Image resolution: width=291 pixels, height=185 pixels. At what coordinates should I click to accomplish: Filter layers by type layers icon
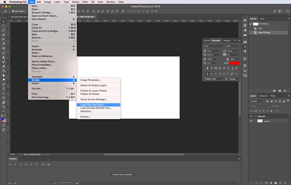pyautogui.click(x=276, y=101)
